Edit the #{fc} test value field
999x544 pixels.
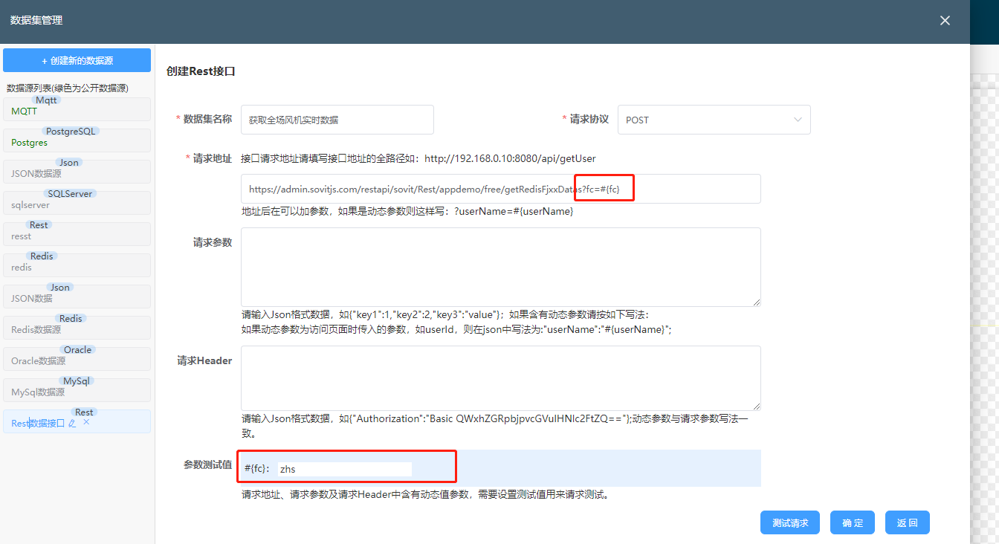point(344,469)
